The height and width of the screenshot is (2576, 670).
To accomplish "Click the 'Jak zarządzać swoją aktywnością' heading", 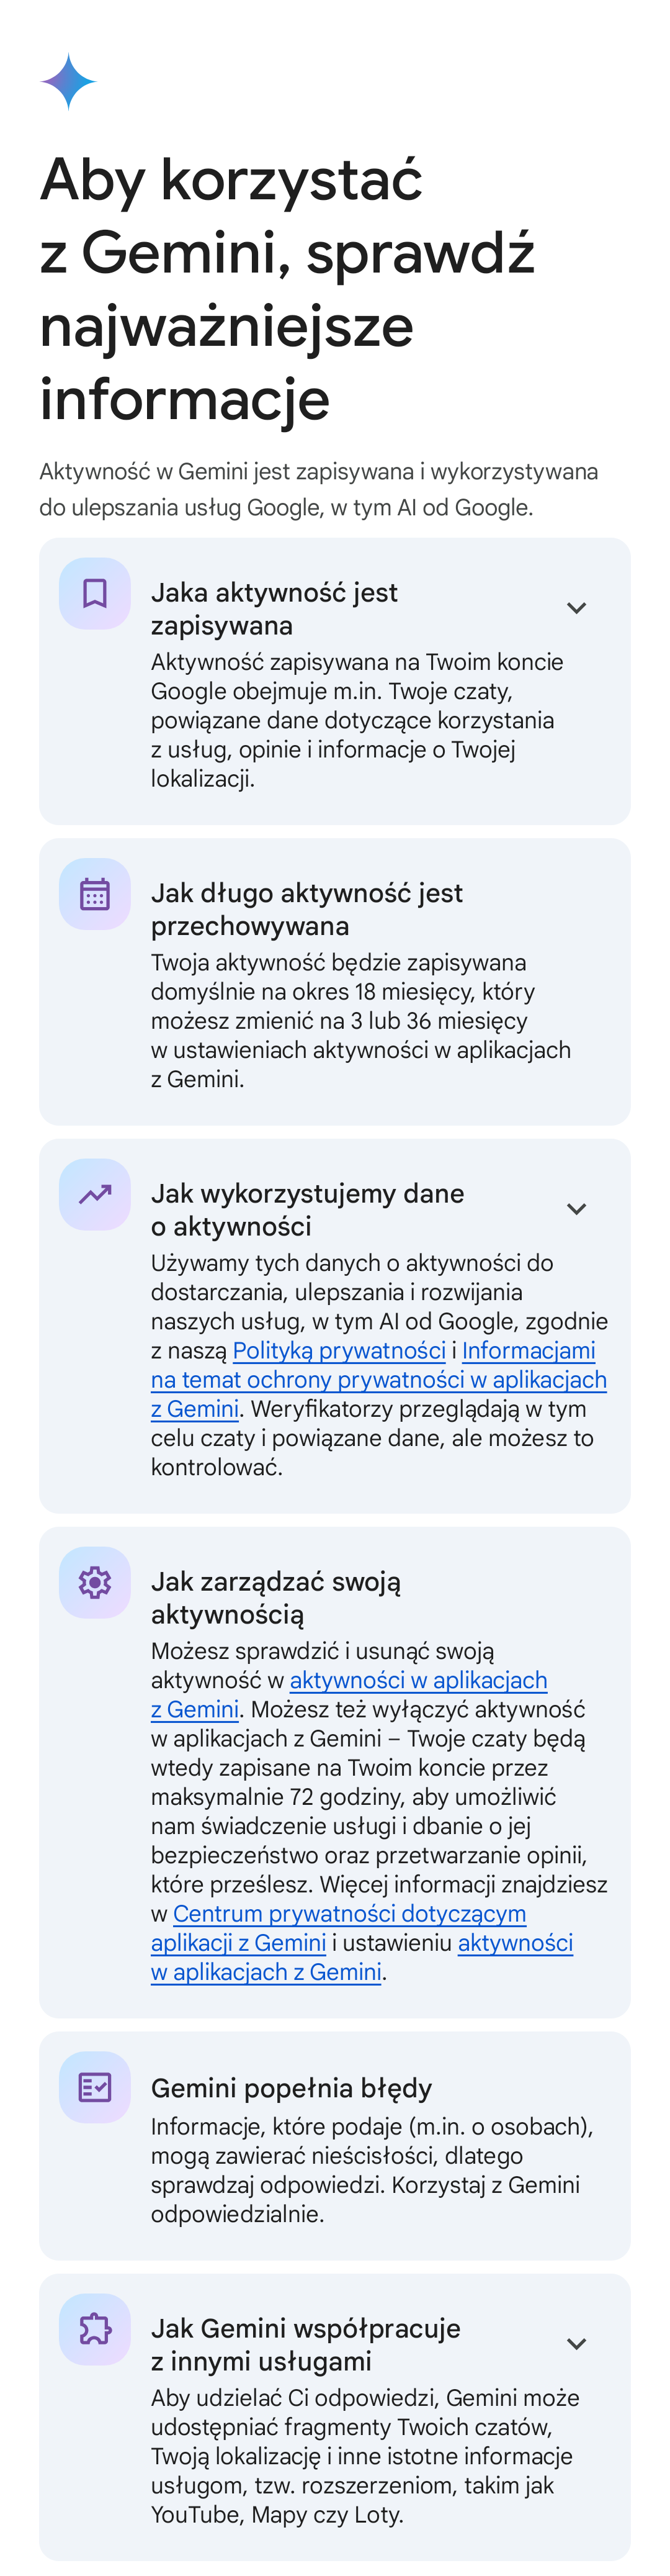I will pos(275,1597).
